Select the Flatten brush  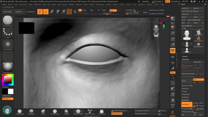[67, 112]
